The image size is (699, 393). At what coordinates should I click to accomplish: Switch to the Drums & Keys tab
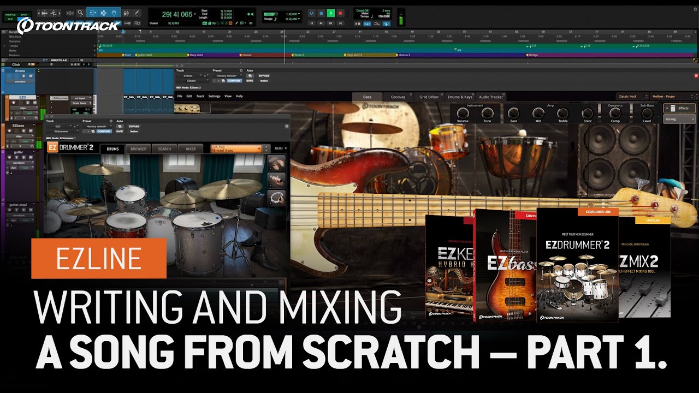click(460, 97)
